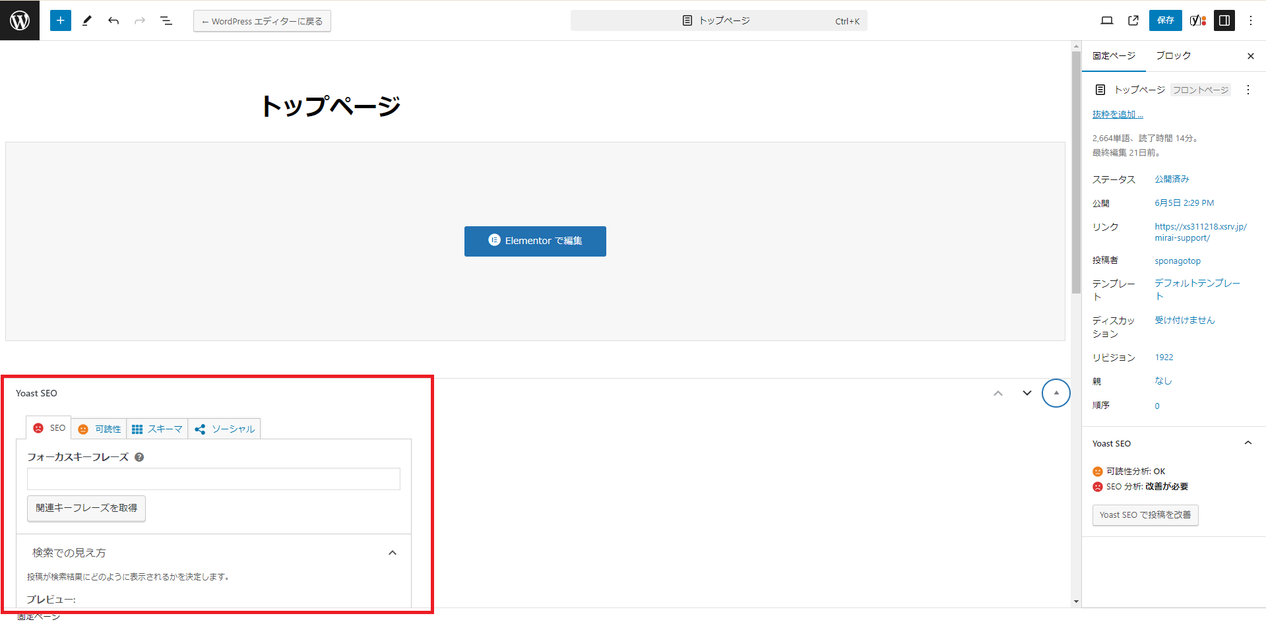Click the Elementor で編集 button
Image resolution: width=1266 pixels, height=622 pixels.
click(x=535, y=241)
